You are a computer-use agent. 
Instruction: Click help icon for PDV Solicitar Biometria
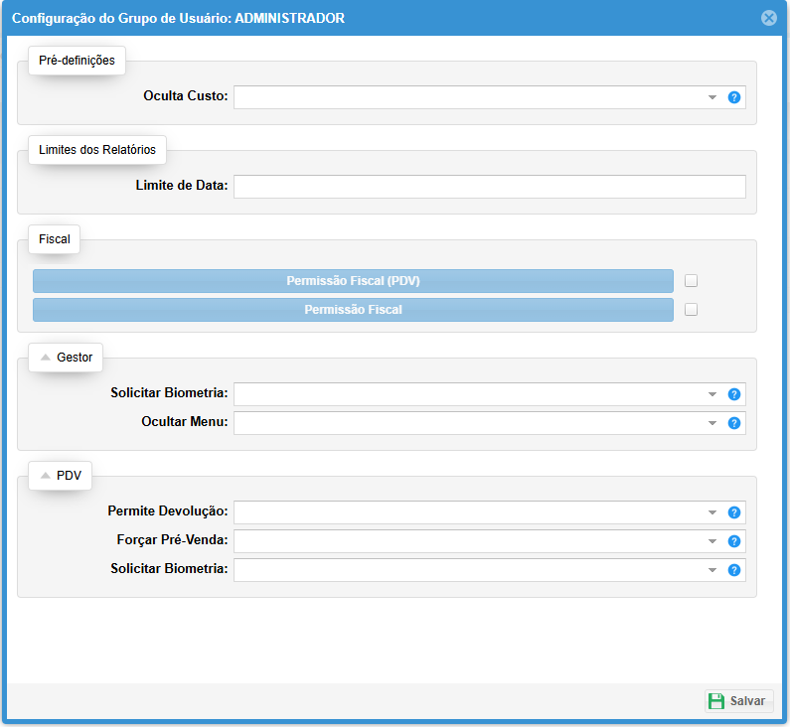coord(734,570)
